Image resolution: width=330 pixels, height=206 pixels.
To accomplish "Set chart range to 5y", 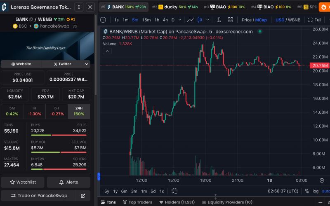I will point(107,191).
